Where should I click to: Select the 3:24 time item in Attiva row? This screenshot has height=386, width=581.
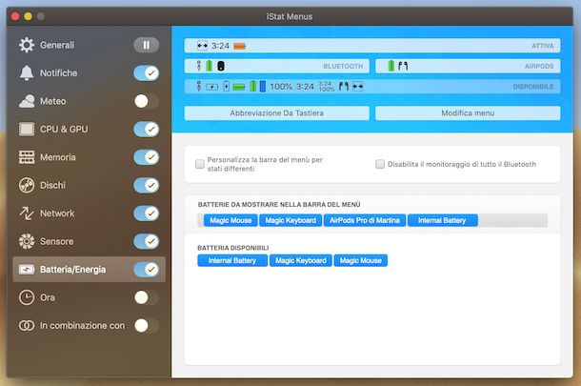(x=220, y=46)
